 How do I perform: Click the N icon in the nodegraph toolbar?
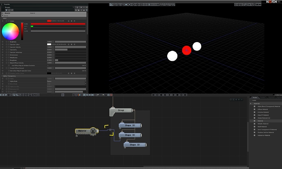[x=1, y=95]
